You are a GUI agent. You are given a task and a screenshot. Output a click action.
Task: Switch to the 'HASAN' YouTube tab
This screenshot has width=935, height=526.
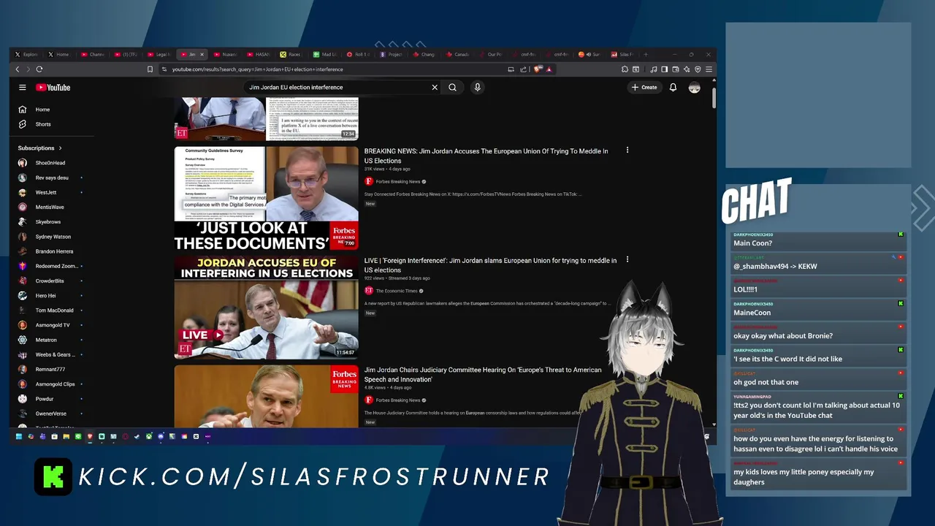(x=258, y=54)
